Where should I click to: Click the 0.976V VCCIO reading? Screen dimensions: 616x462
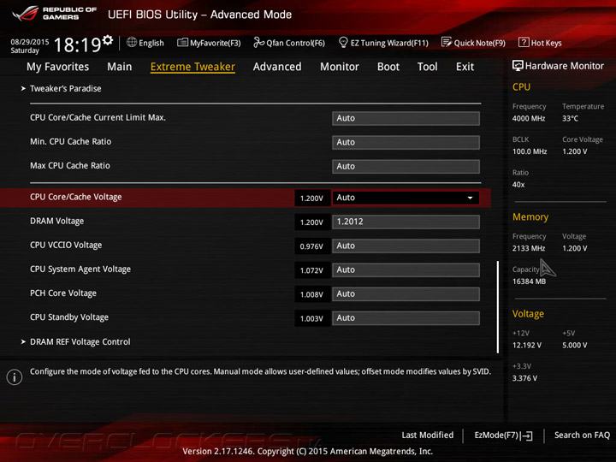(x=311, y=246)
